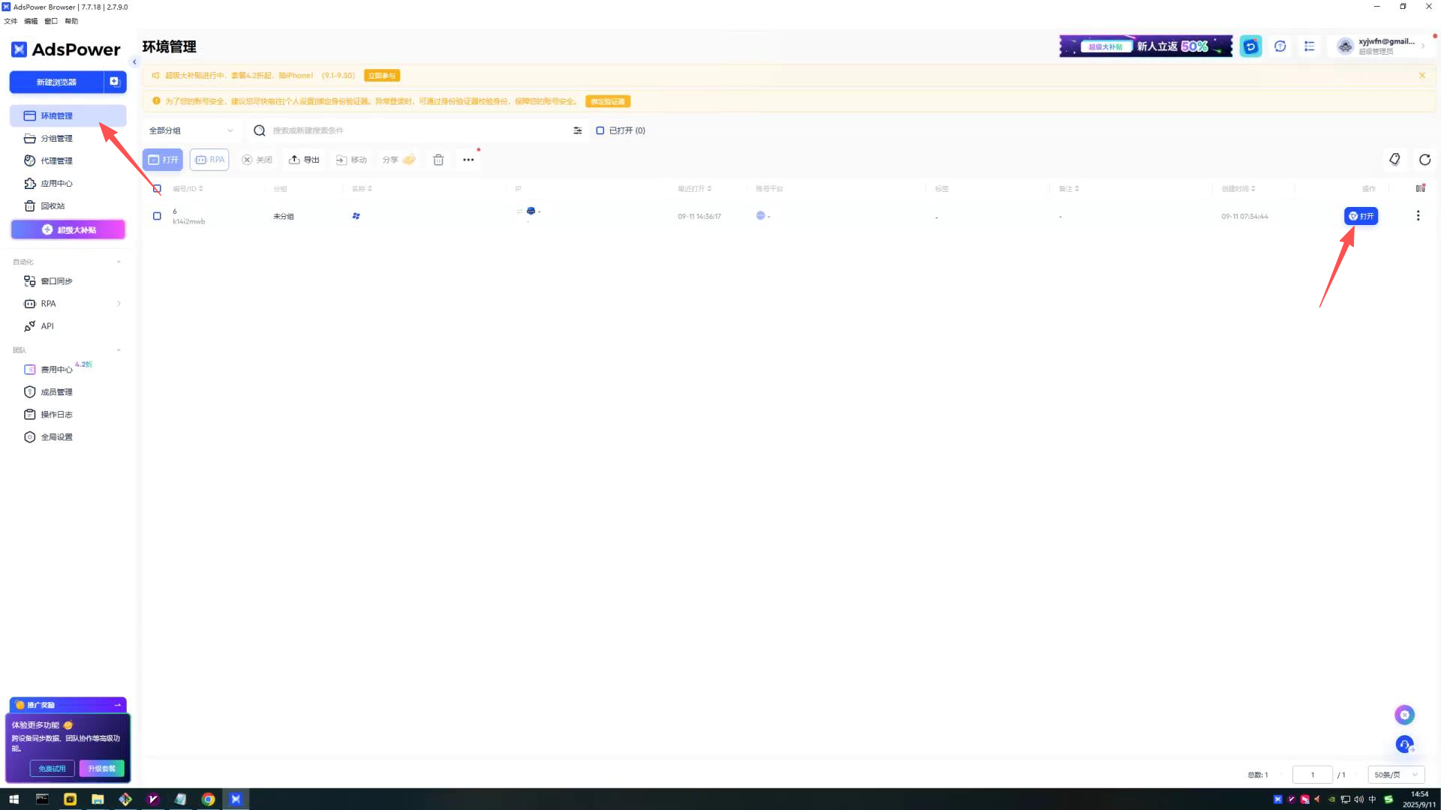Image resolution: width=1441 pixels, height=810 pixels.
Task: Open the column settings icon in header
Action: click(x=1420, y=188)
